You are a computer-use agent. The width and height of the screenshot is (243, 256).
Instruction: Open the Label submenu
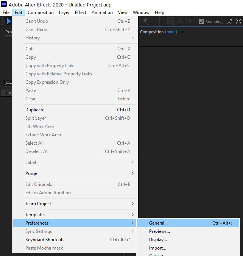(x=75, y=162)
